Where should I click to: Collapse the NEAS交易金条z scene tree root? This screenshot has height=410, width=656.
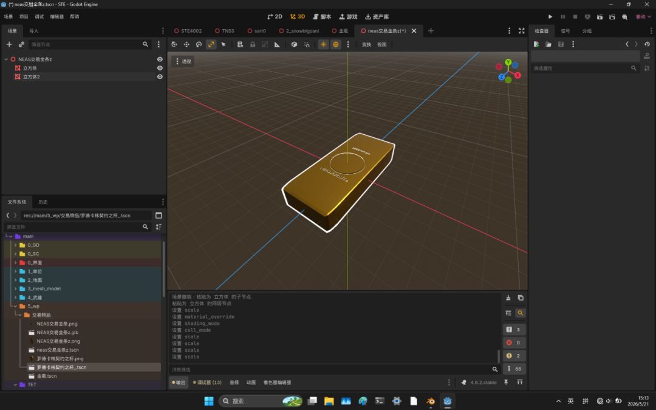[6, 60]
